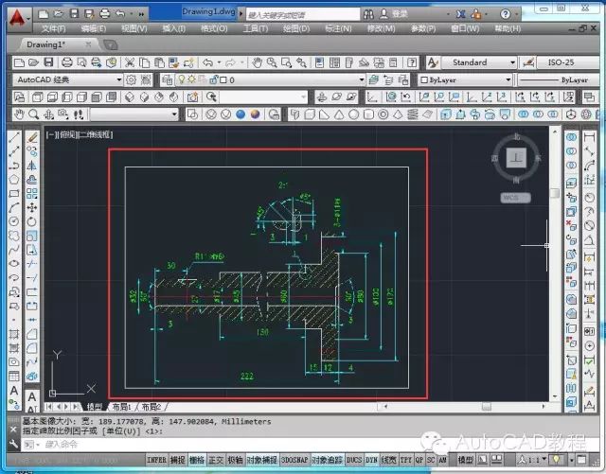Click the workspace settings gear icon
The image size is (606, 474).
click(132, 80)
